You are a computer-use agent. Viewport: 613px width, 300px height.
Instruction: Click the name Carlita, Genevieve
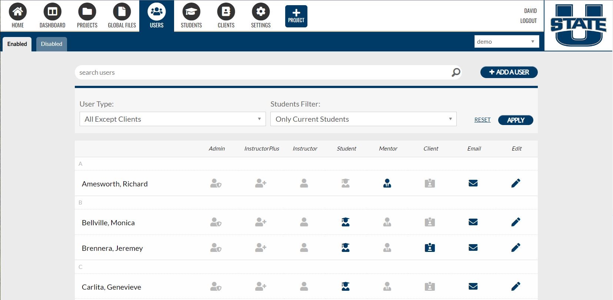111,287
